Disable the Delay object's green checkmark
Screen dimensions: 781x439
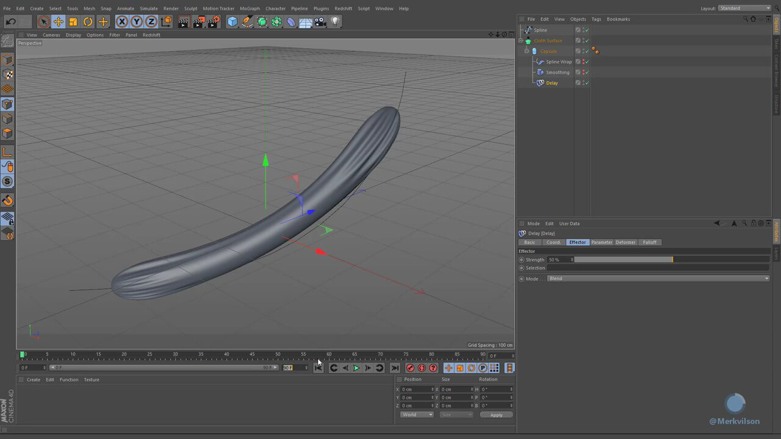[x=587, y=83]
